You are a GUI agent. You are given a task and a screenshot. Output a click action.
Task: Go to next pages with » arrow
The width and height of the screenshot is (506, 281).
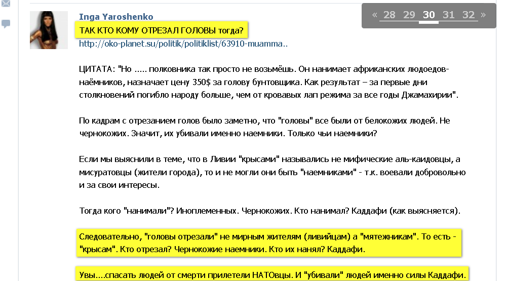(483, 15)
